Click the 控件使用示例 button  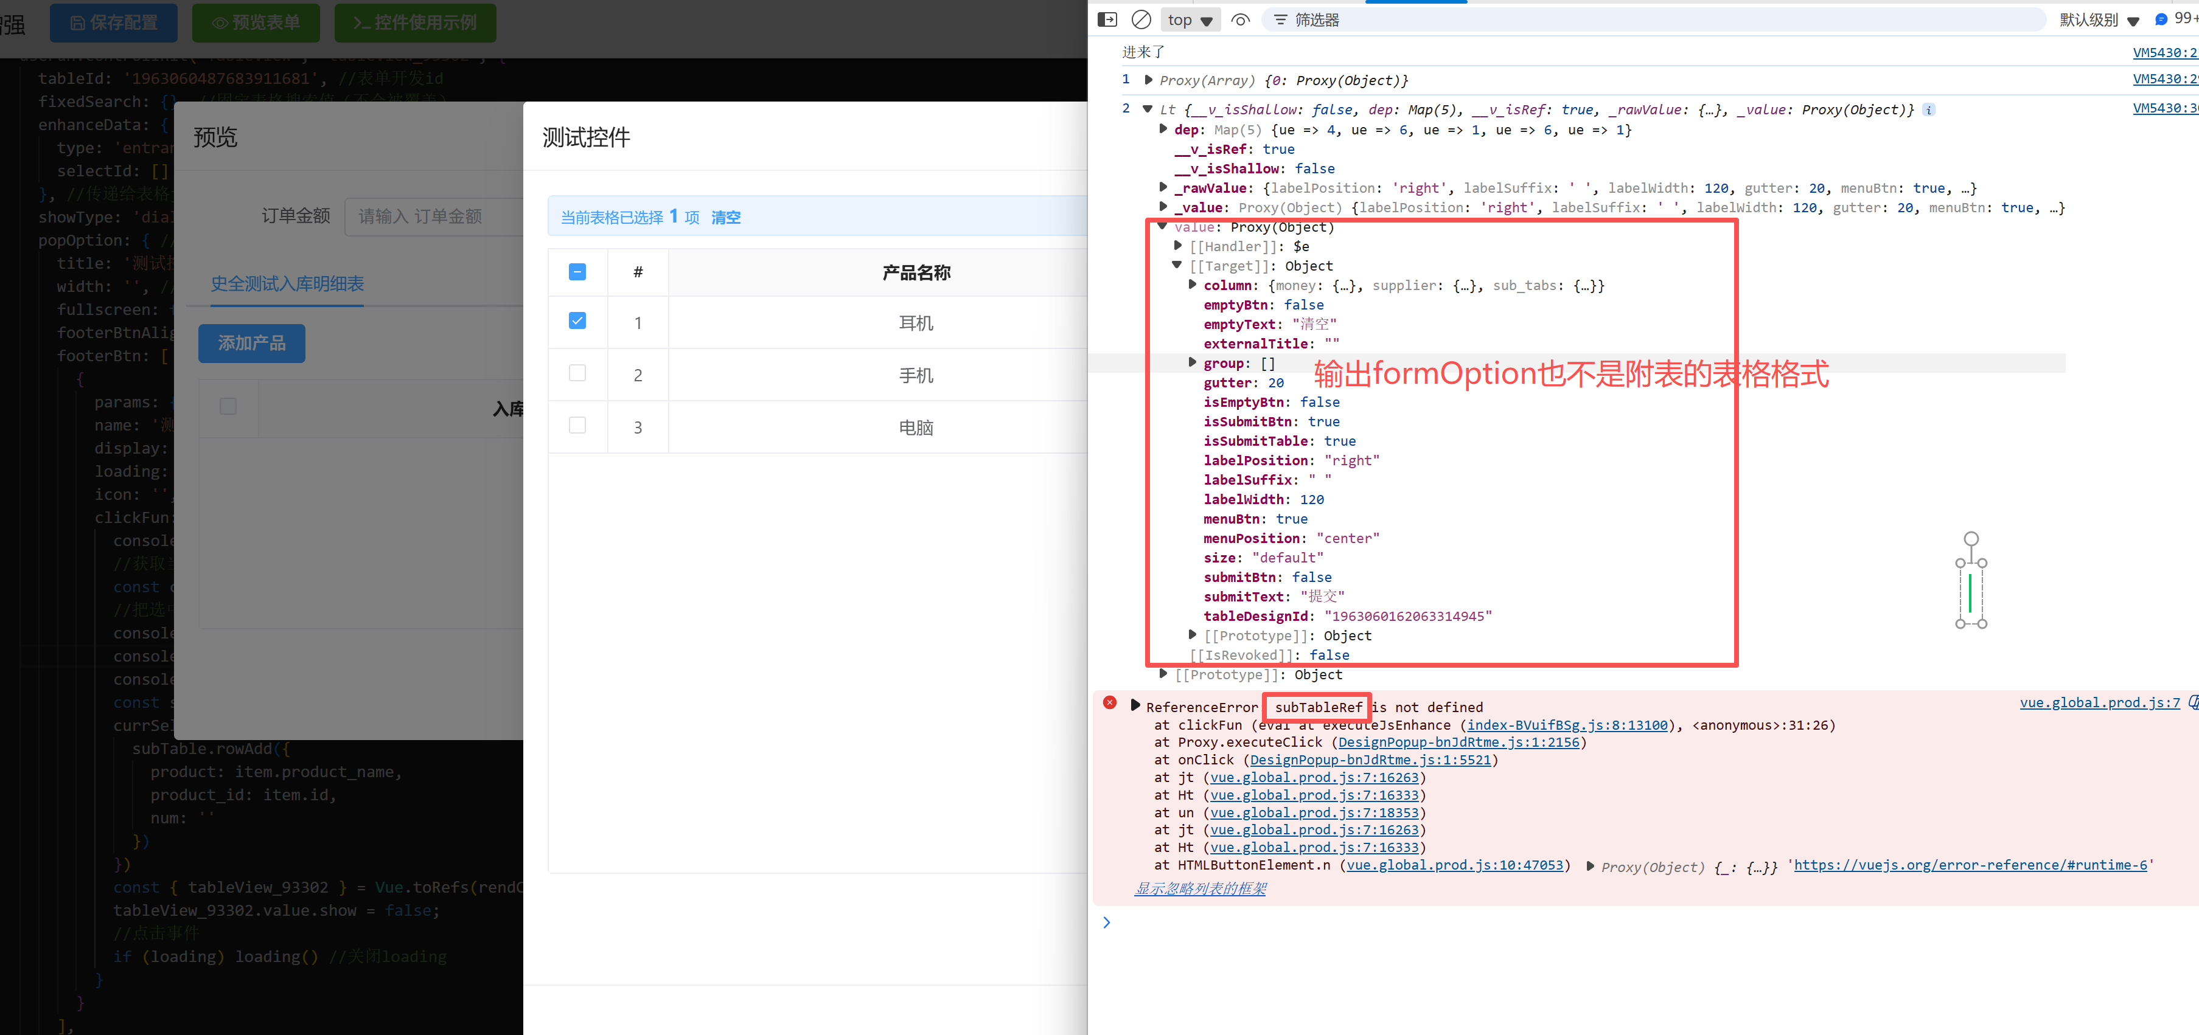(415, 22)
